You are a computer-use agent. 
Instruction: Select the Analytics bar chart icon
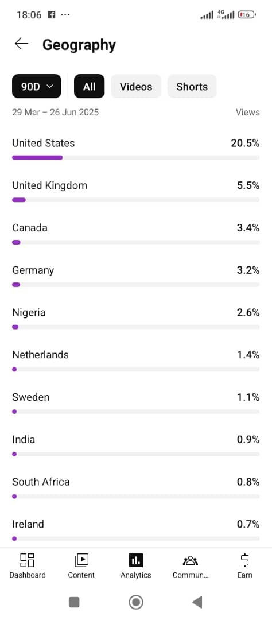tap(135, 560)
